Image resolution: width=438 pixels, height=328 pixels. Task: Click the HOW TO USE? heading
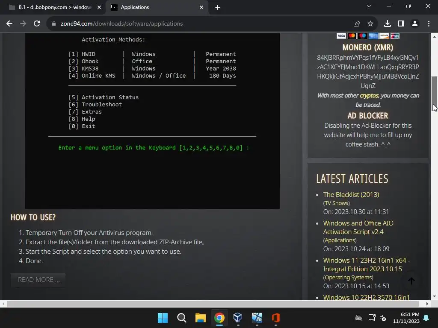[x=33, y=217]
